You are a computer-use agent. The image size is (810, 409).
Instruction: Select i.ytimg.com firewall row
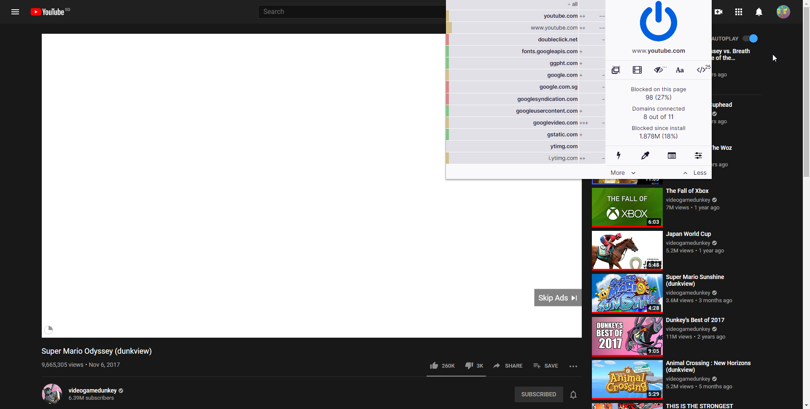525,158
